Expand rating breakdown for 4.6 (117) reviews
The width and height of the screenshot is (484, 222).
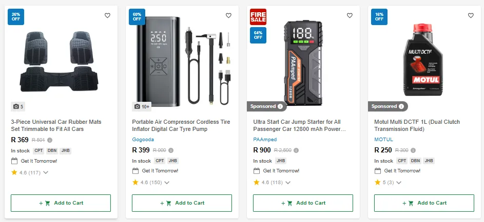click(46, 172)
